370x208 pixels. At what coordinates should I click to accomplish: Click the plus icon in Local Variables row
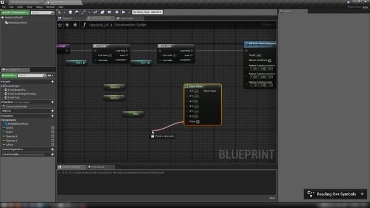(x=53, y=155)
